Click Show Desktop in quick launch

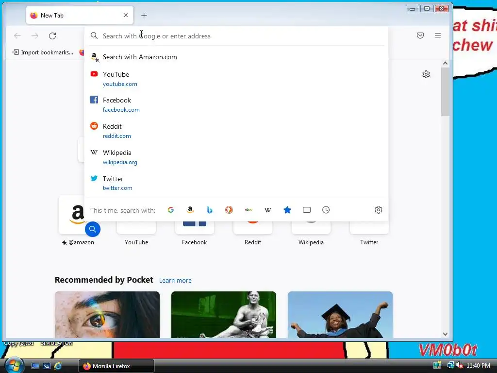35,366
